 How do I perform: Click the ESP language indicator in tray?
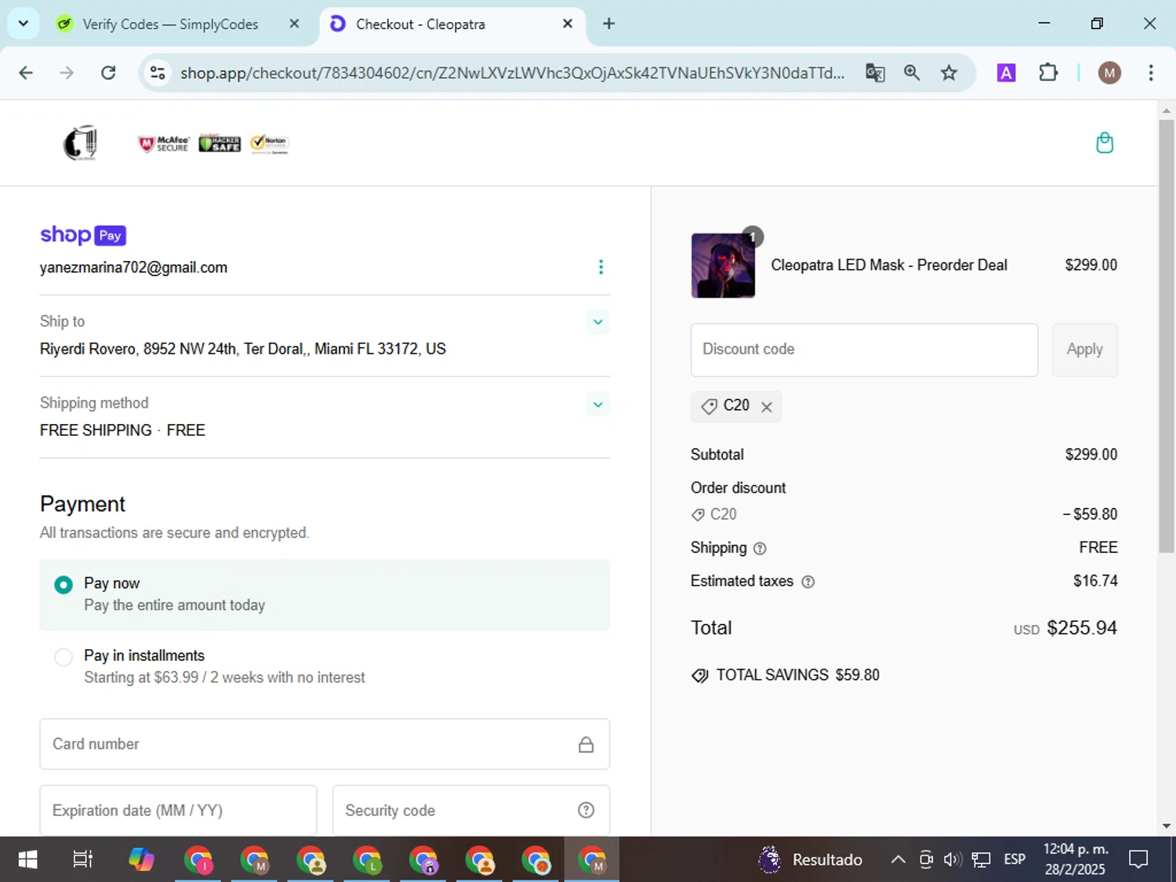pos(1014,860)
